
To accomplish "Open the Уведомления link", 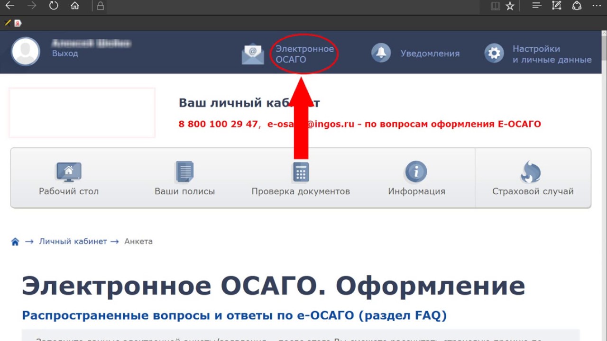I will tap(430, 54).
